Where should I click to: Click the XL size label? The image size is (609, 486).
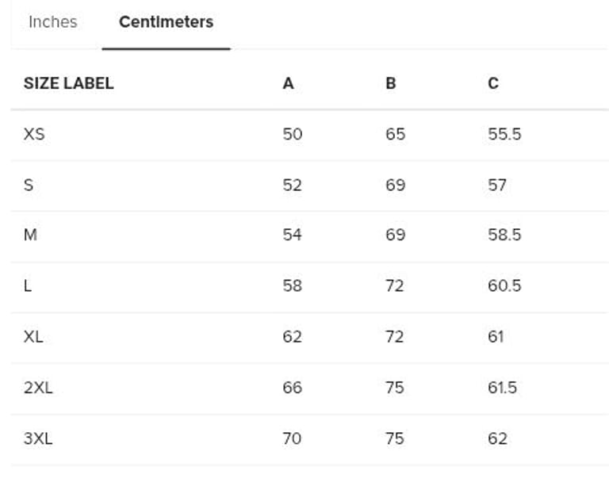(x=33, y=336)
